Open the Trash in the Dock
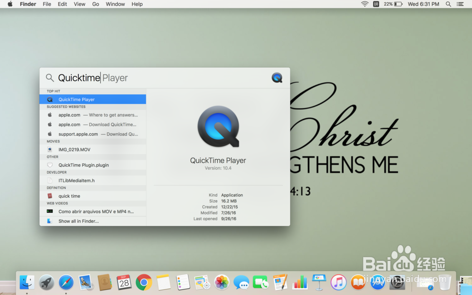Image resolution: width=472 pixels, height=295 pixels. (x=445, y=282)
